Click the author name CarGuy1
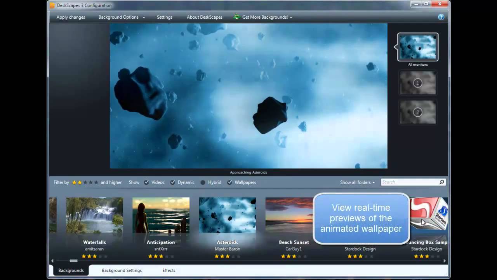497x280 pixels. click(294, 249)
